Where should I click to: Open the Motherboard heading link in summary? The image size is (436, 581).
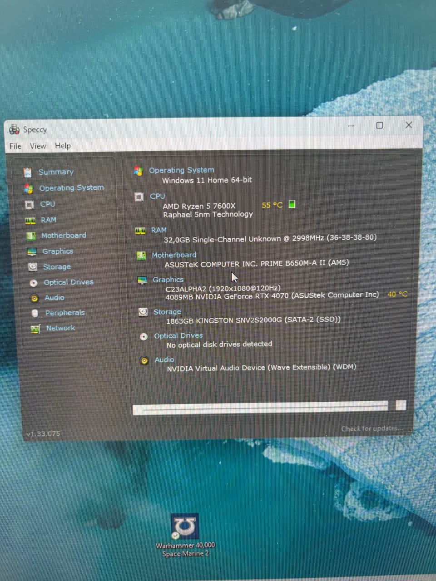coord(174,255)
